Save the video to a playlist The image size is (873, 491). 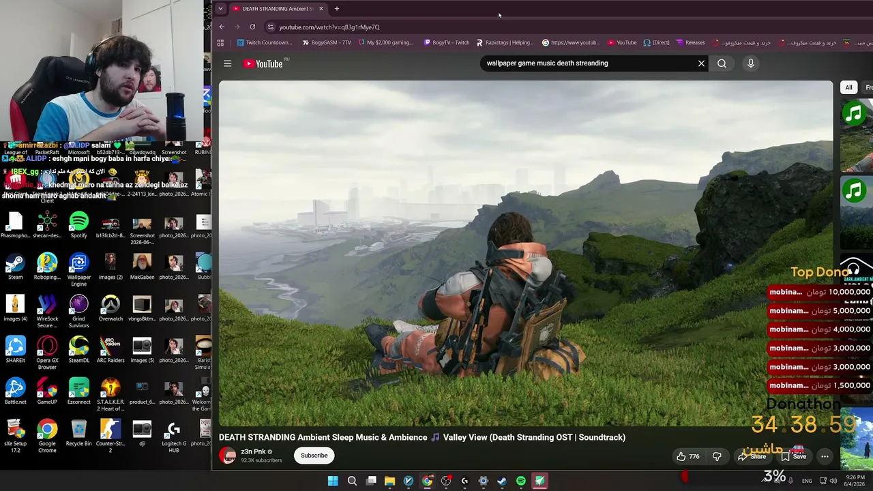[x=793, y=456]
